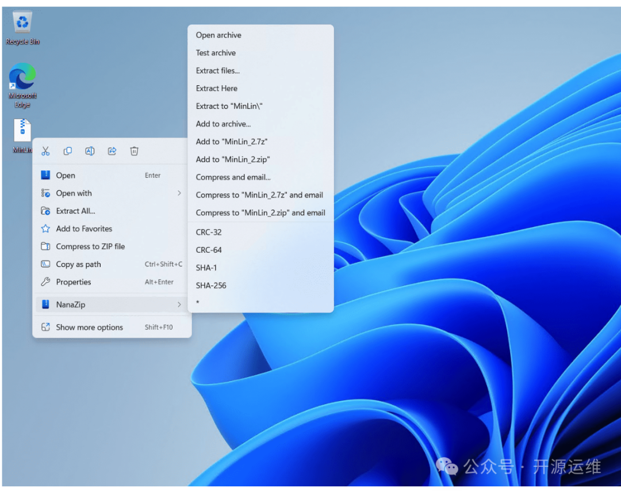Image resolution: width=621 pixels, height=491 pixels.
Task: Expand the NanaZip submenu chevron
Action: (x=179, y=305)
